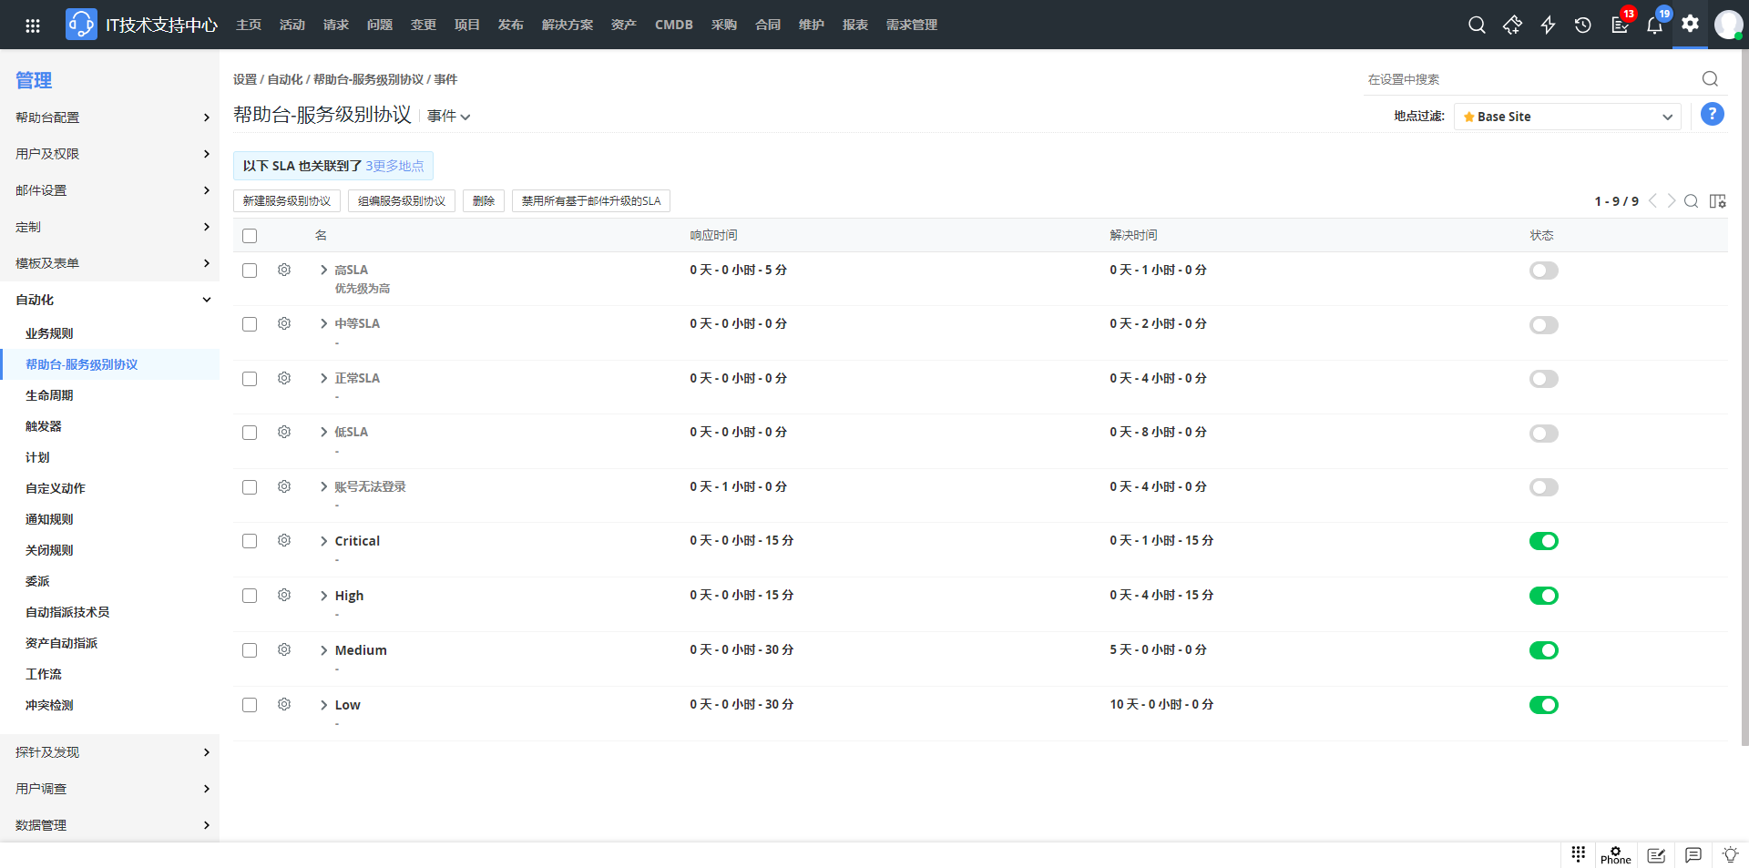Expand the 帮助台配置 sidebar section
This screenshot has height=868, width=1749.
tap(109, 117)
